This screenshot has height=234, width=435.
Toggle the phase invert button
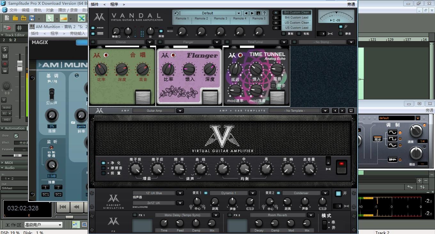pos(4,100)
